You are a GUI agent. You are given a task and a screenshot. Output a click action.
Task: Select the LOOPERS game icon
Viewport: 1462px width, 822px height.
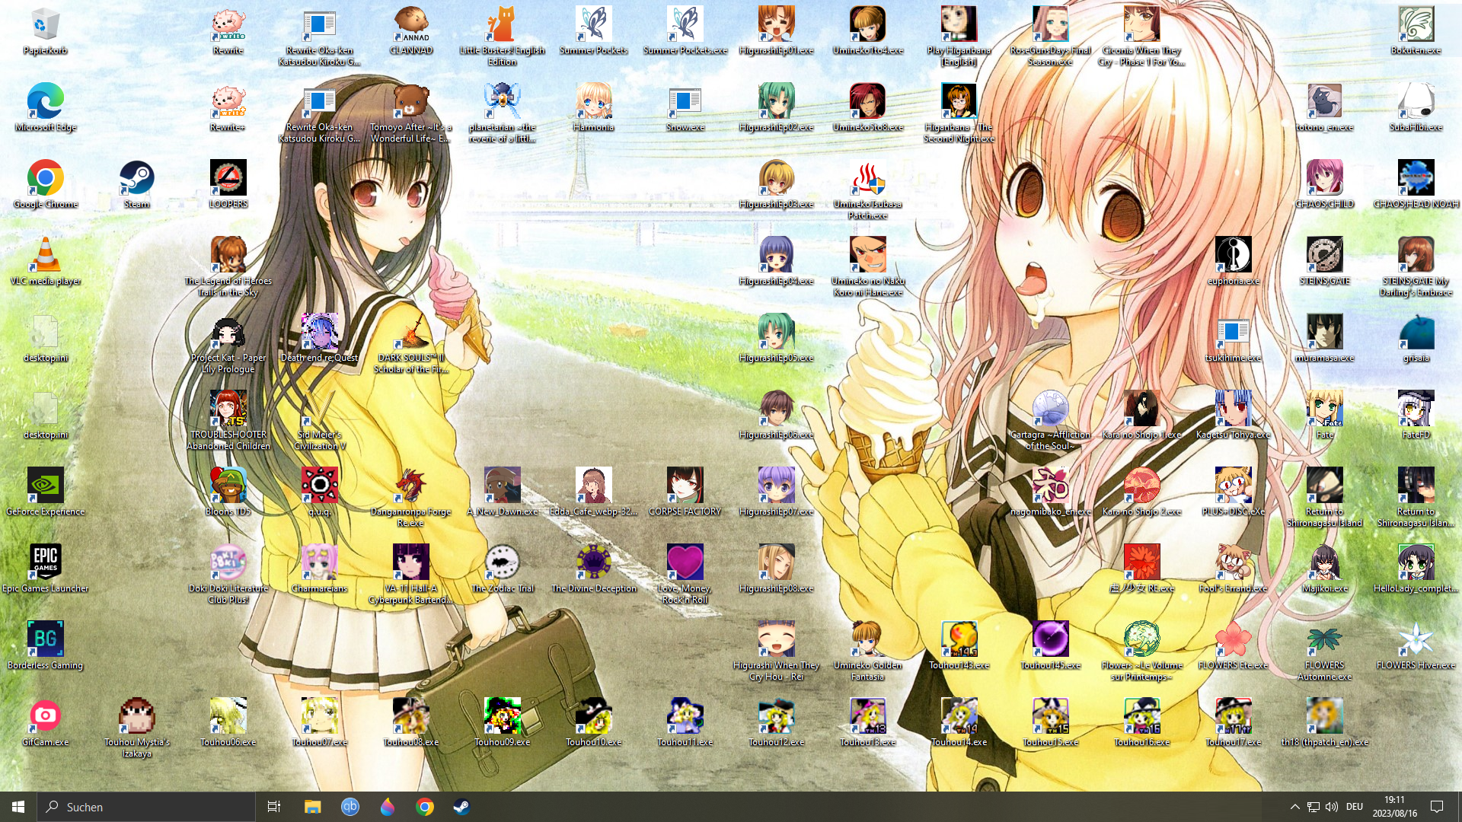point(228,184)
